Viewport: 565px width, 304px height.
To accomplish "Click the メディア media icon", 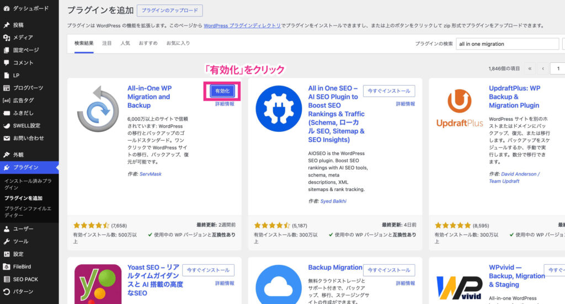I will 7,38.
